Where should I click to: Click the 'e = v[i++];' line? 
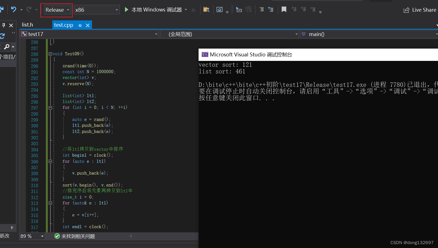click(85, 215)
